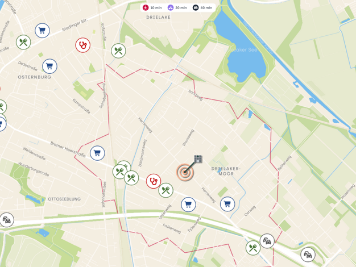Open the restaurant icon in bottom-right area
The height and width of the screenshot is (267, 356).
click(253, 248)
